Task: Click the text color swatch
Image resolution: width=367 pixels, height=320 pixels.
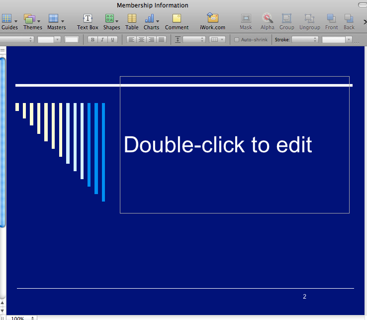Action: [72, 40]
